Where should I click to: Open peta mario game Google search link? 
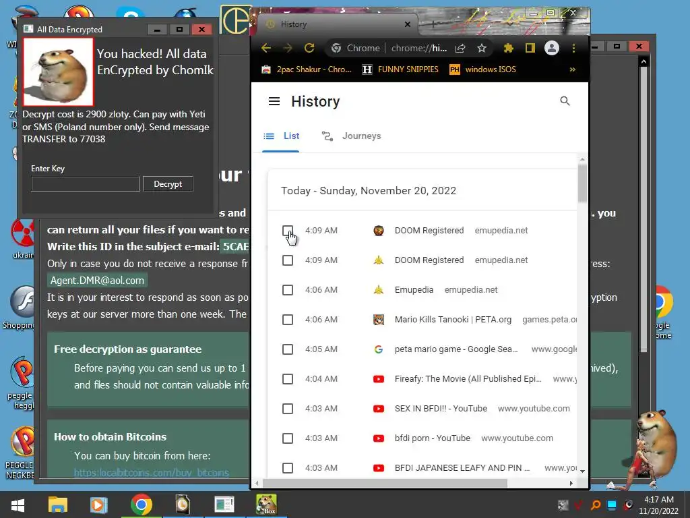[x=456, y=349]
